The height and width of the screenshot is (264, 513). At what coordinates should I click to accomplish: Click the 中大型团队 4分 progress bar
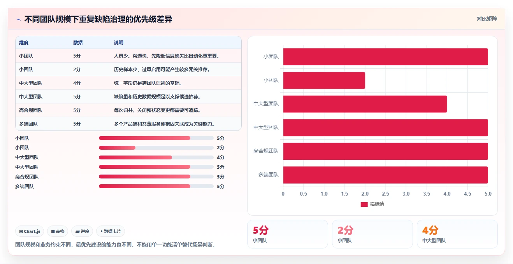point(156,157)
